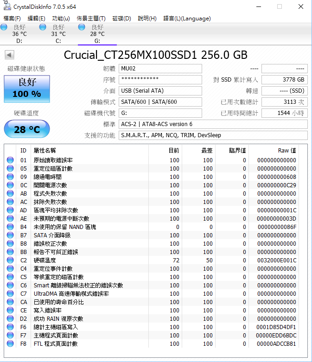Click the 1544 小時 power on hours value
The width and height of the screenshot is (312, 362).
click(285, 113)
